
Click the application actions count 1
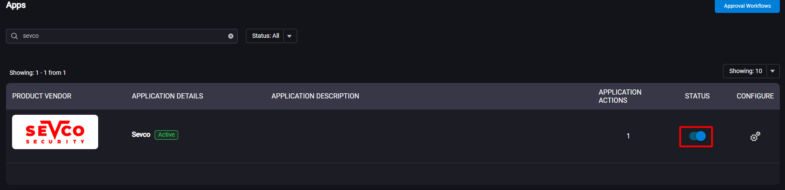[x=628, y=136]
